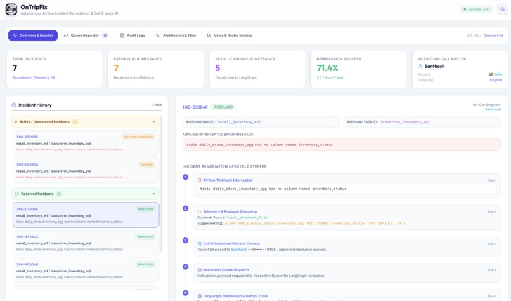Click the Airflow Webhook Intercepted alert icon
Image resolution: width=511 pixels, height=301 pixels.
click(200, 180)
